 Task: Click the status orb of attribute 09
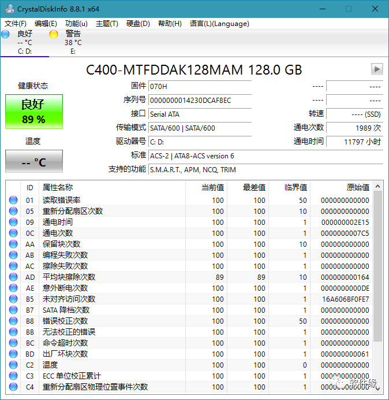point(13,222)
